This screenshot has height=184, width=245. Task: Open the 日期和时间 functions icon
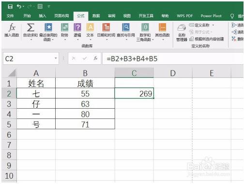[x=107, y=27]
